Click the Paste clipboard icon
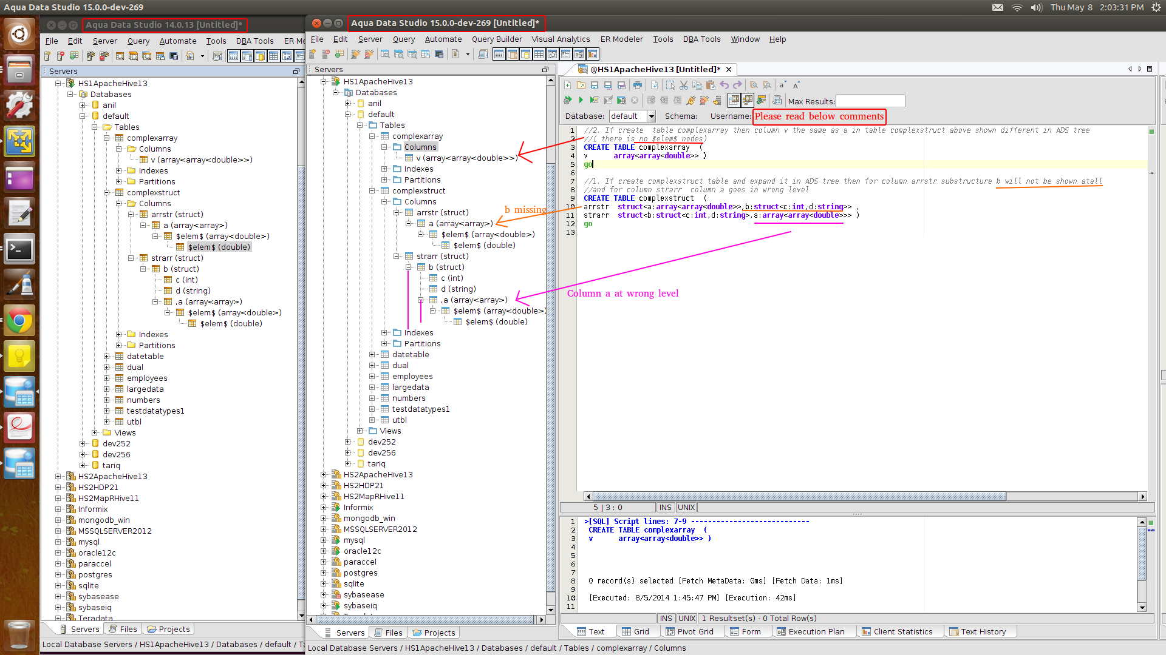Screen dimensions: 1166x655 pyautogui.click(x=711, y=86)
